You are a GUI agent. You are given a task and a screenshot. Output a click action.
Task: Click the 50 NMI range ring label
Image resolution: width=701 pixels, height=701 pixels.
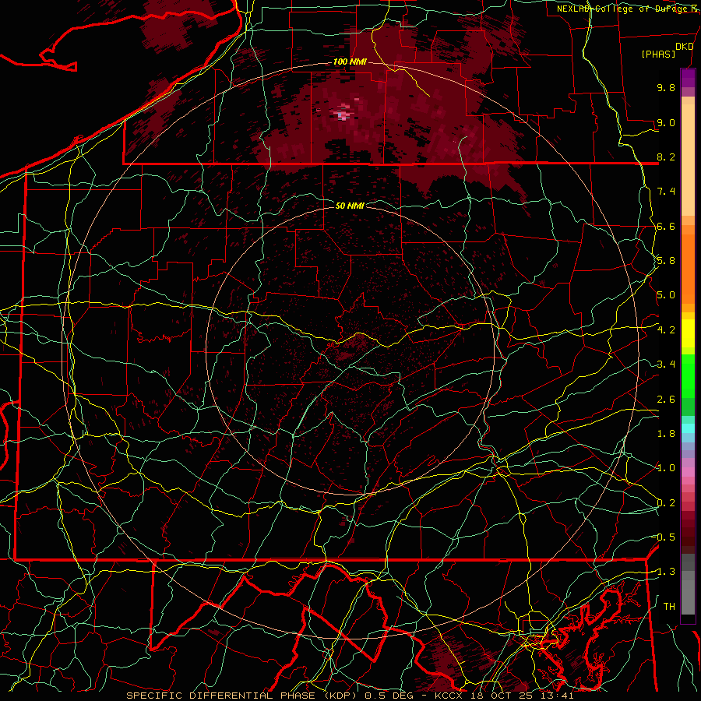coord(350,206)
